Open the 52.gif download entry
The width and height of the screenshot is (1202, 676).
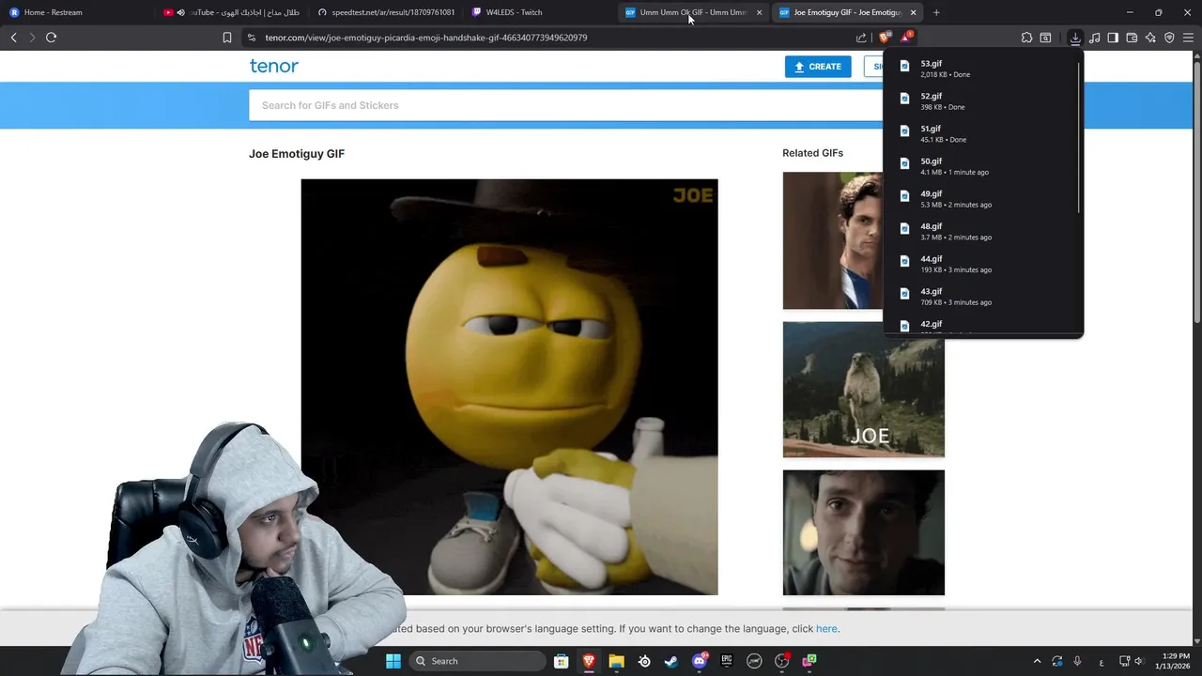tap(981, 100)
